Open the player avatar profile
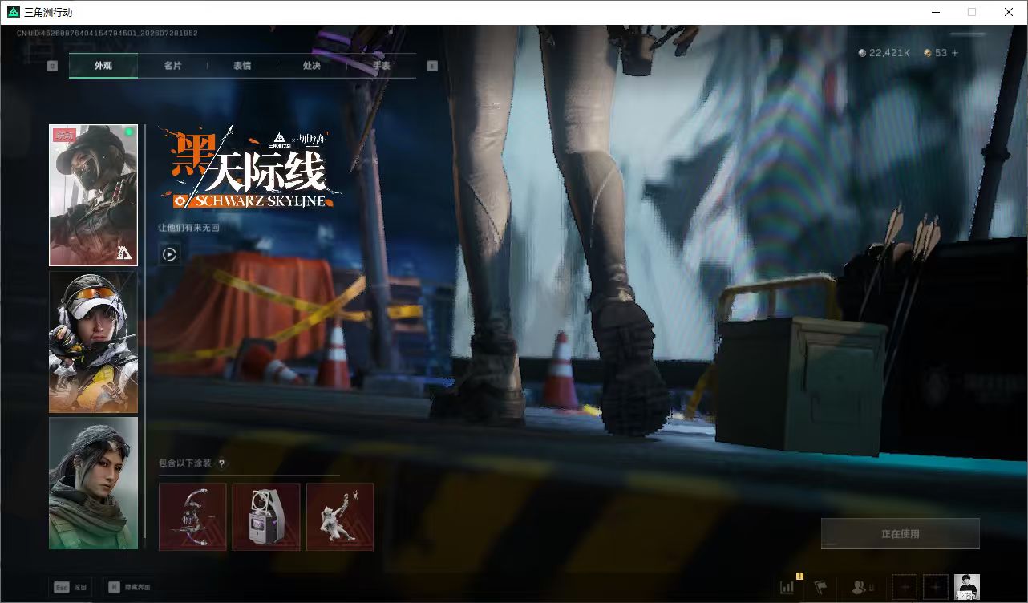The width and height of the screenshot is (1028, 603). (x=967, y=587)
